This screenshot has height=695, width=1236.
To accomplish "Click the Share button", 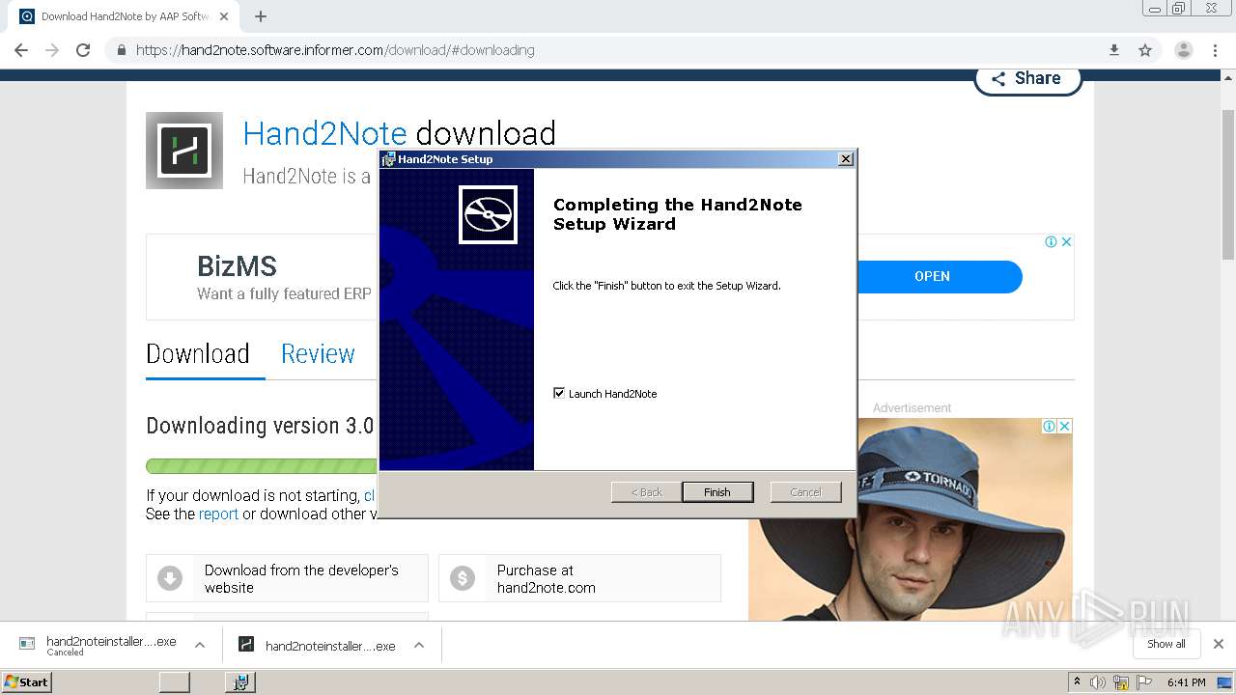I will coord(1027,78).
